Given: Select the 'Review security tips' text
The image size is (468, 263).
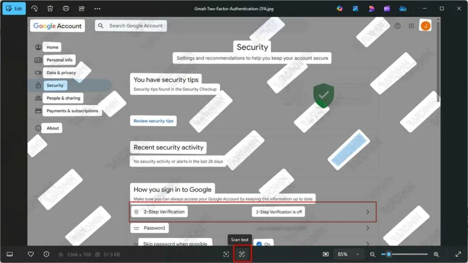Looking at the screenshot, I should [154, 121].
